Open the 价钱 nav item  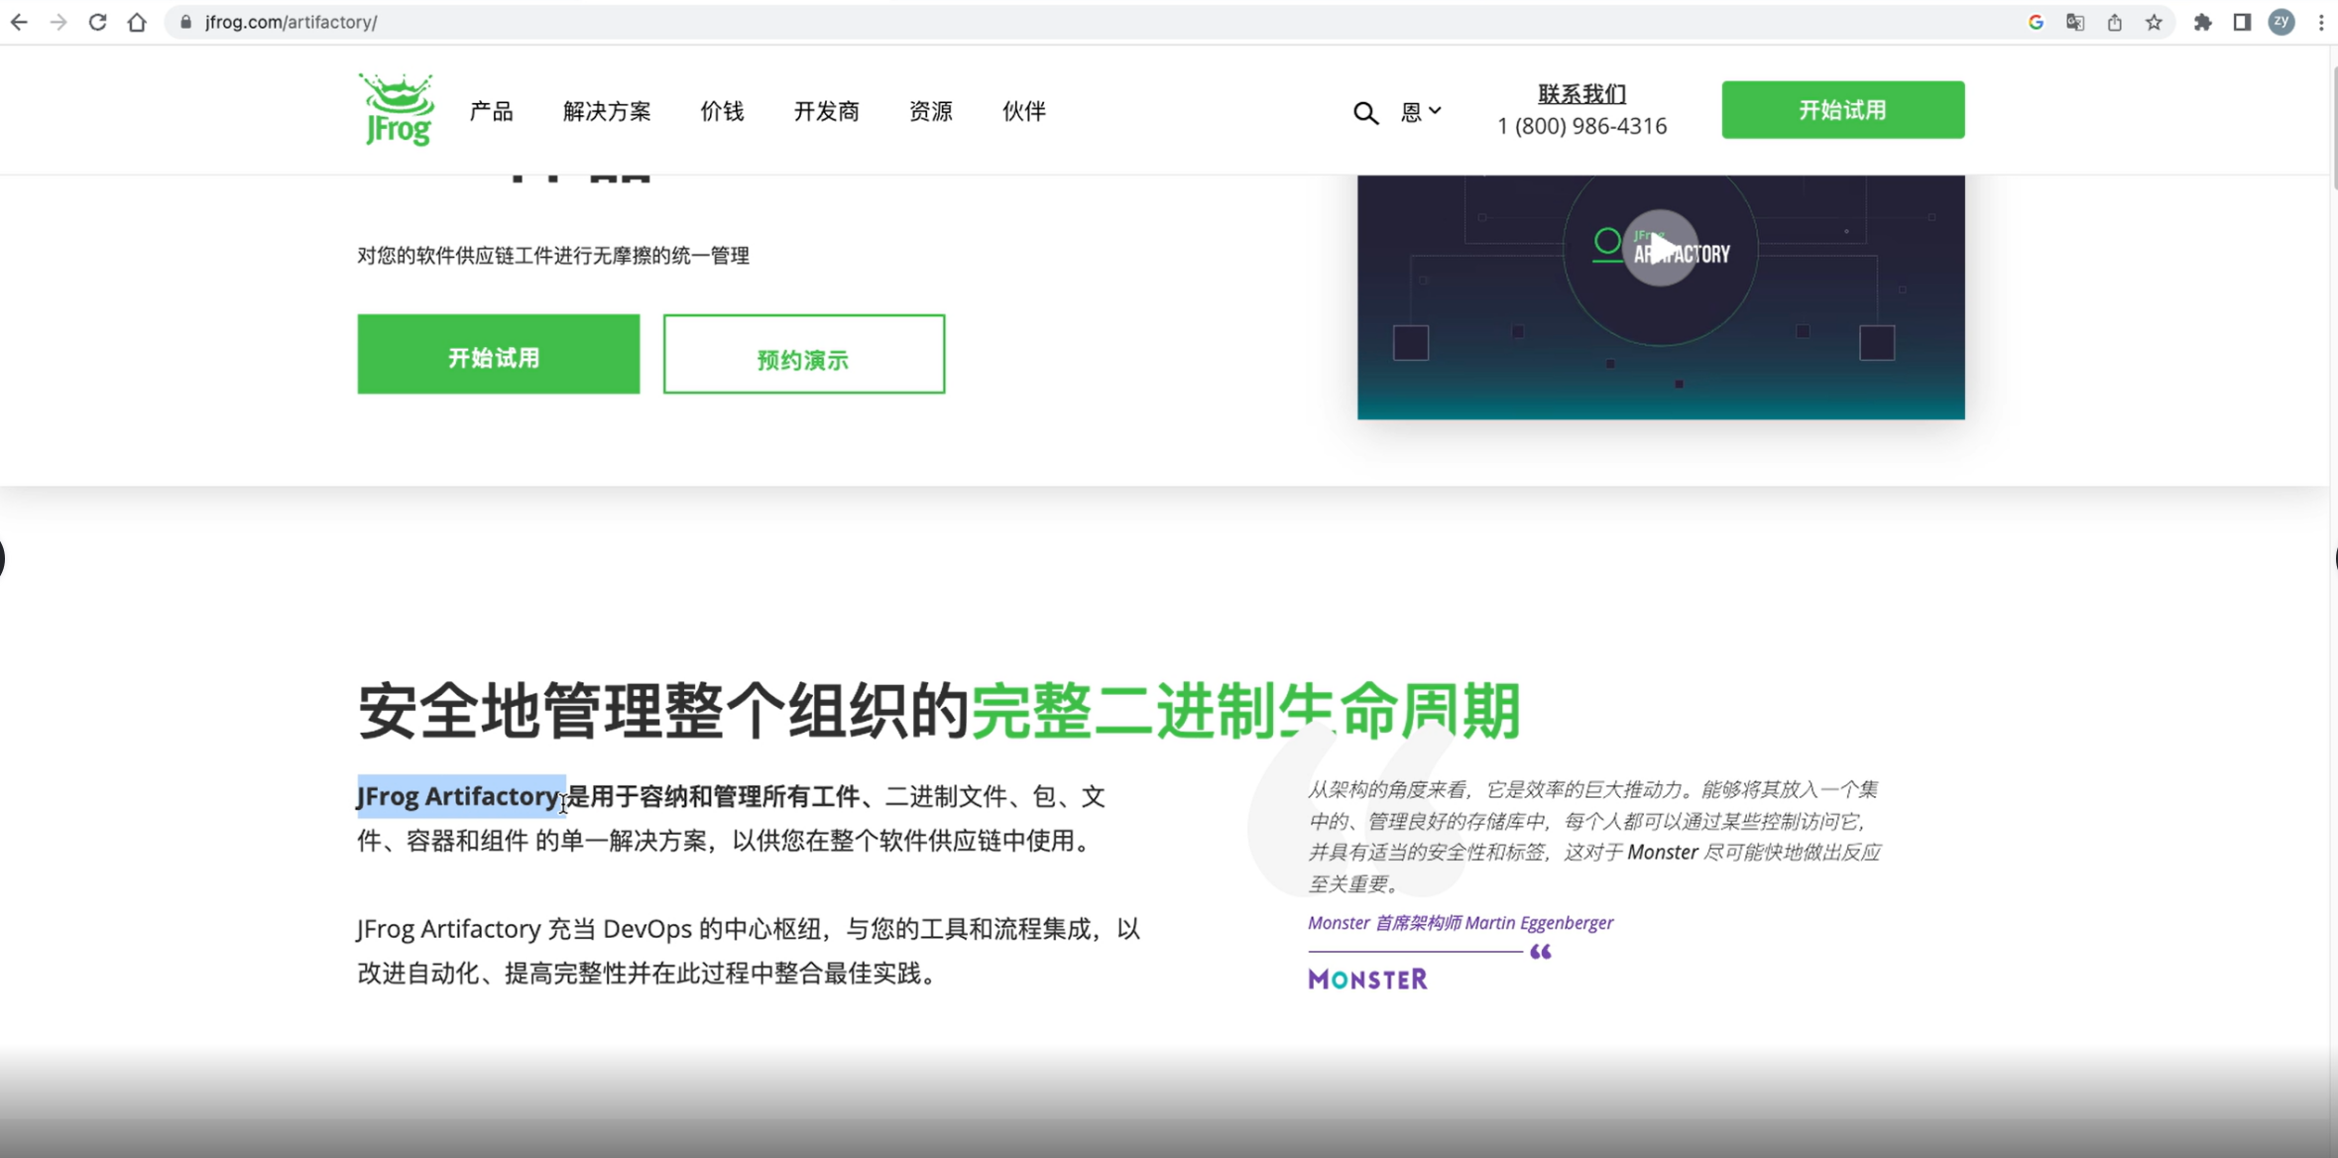point(722,111)
